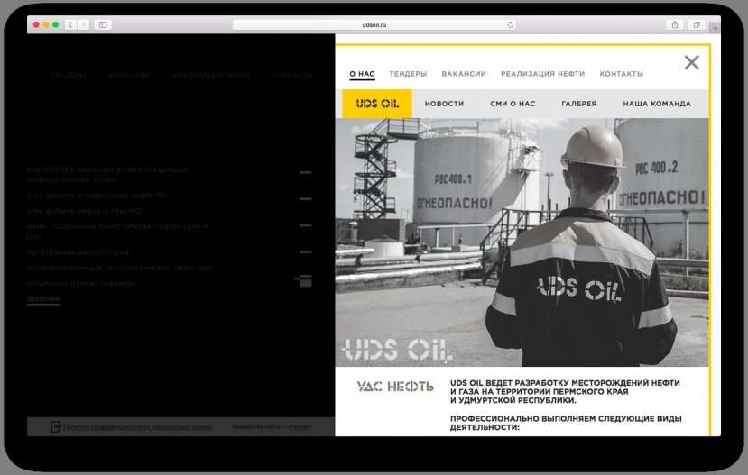Add a new tab with the plus button
The height and width of the screenshot is (475, 748).
715,28
